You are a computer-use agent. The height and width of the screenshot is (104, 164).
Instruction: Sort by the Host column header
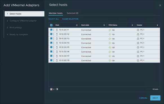pyautogui.click(x=57, y=25)
